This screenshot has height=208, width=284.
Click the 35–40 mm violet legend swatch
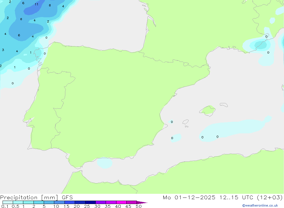[111, 202]
